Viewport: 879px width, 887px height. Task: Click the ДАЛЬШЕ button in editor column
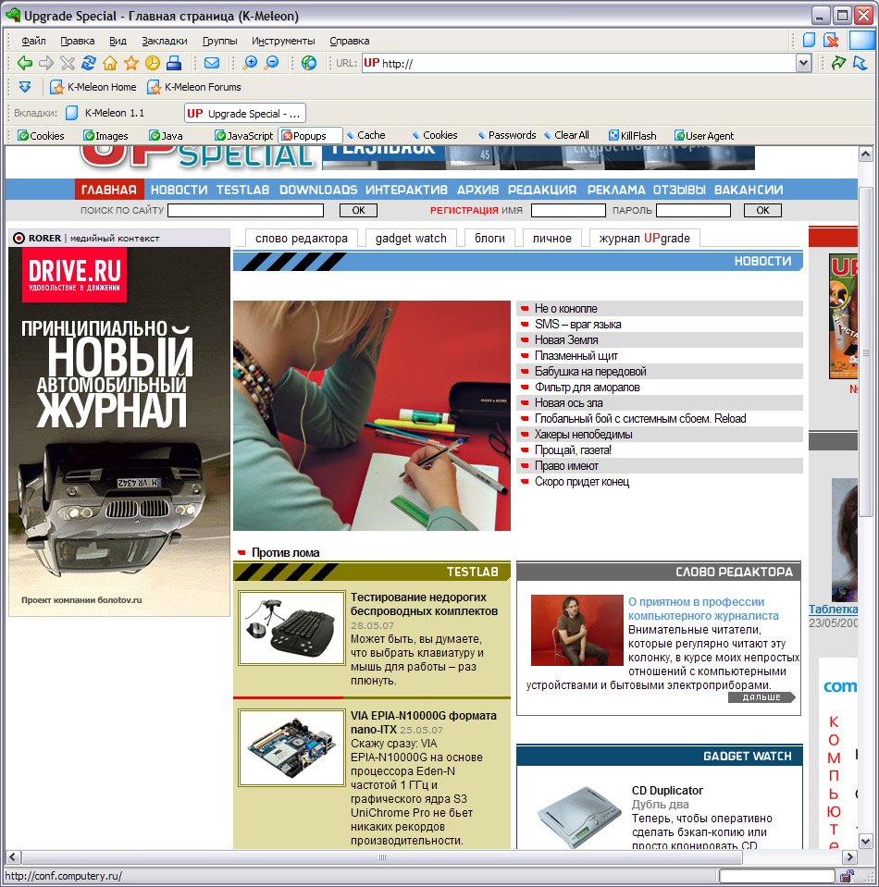click(x=761, y=697)
